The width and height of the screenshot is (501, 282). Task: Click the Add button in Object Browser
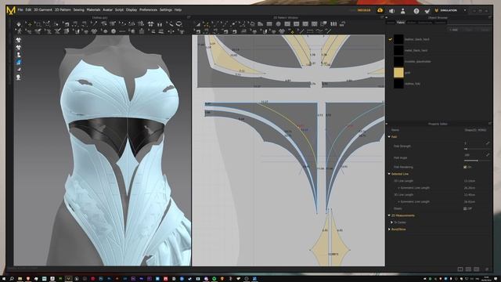[453, 30]
